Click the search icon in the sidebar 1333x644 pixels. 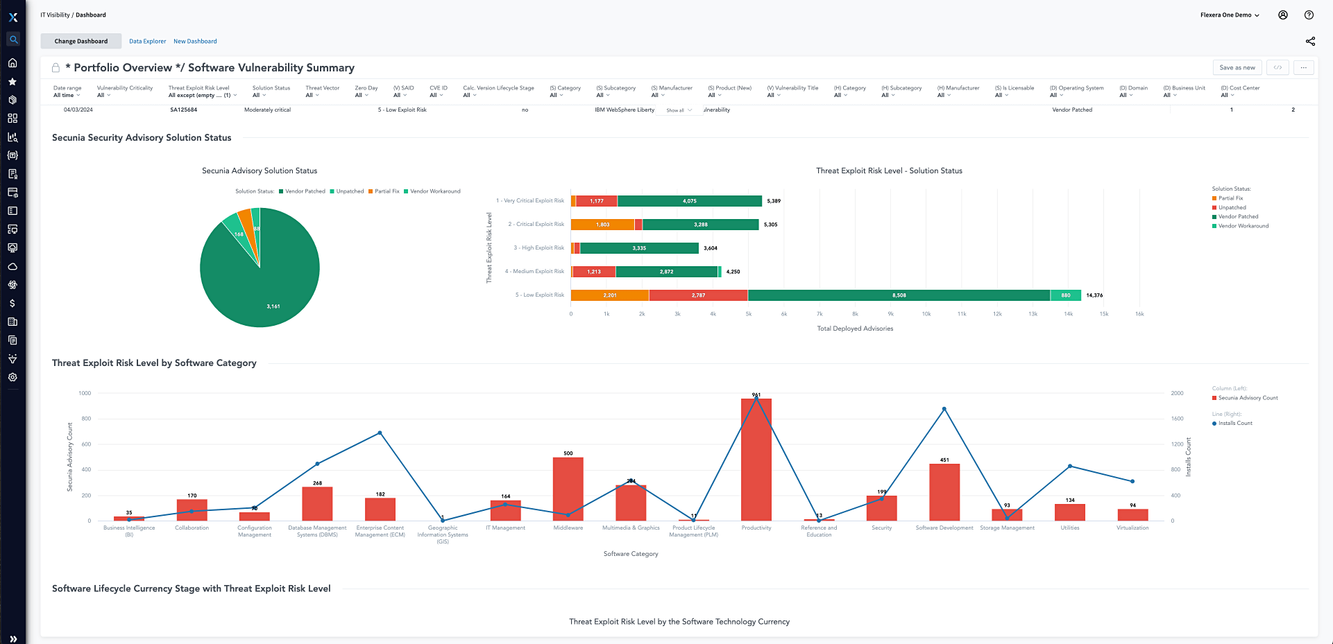tap(13, 40)
